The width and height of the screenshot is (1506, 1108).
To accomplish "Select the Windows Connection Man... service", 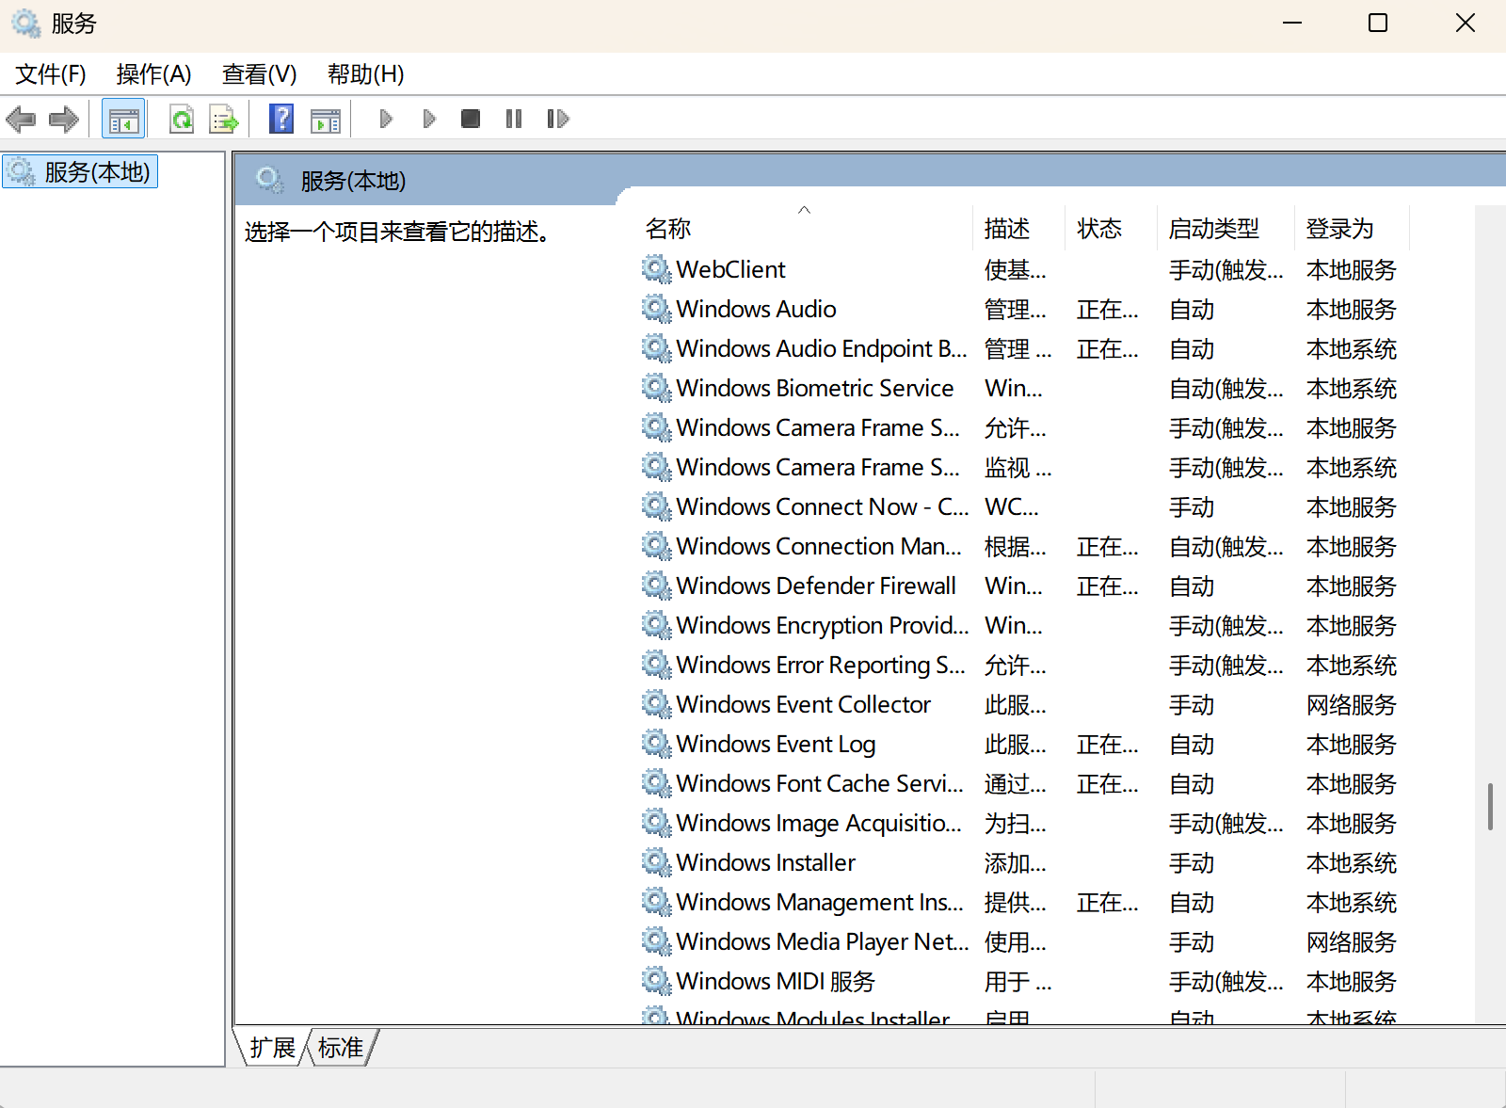I will point(819,546).
